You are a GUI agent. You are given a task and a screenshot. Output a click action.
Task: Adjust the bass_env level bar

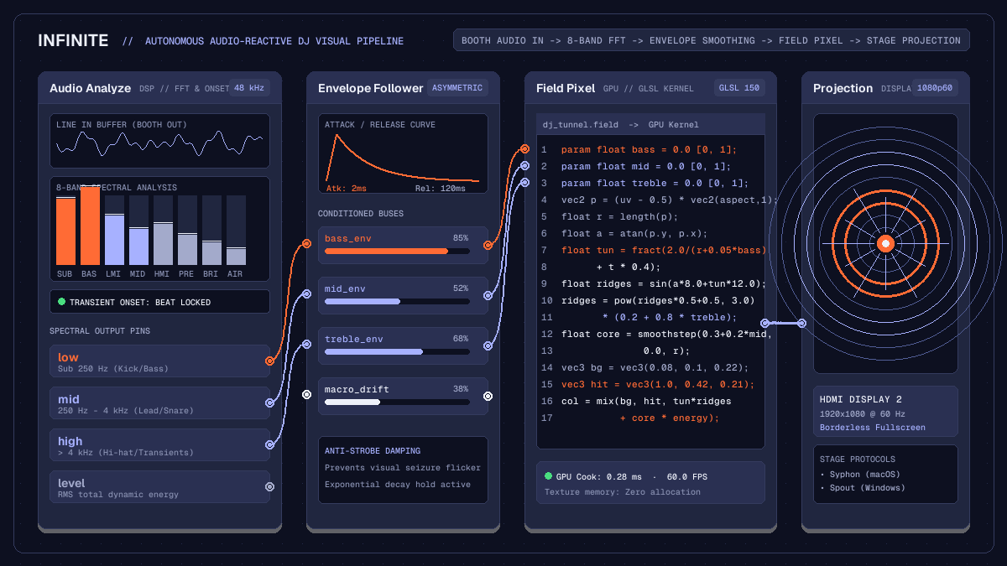click(397, 251)
